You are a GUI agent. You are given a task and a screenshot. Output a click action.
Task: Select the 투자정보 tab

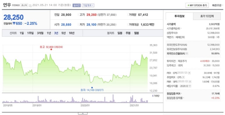tap(179, 16)
